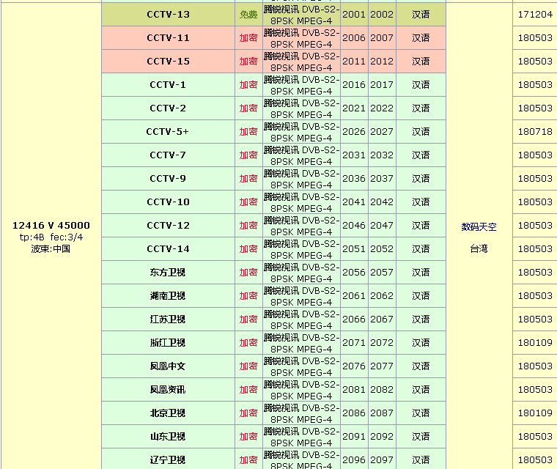
Task: Open the CCTV-11 channel entry
Action: (168, 38)
